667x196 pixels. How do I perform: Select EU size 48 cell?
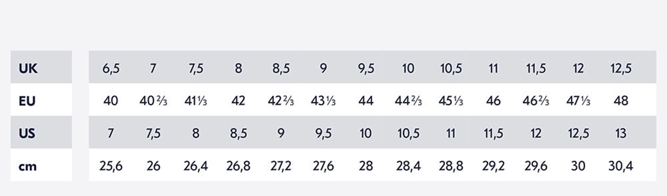point(621,101)
